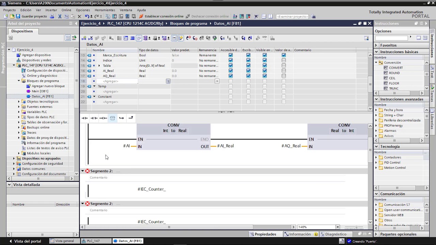Open the Ventana menu
Image resolution: width=436 pixels, height=245 pixels.
coord(126,10)
